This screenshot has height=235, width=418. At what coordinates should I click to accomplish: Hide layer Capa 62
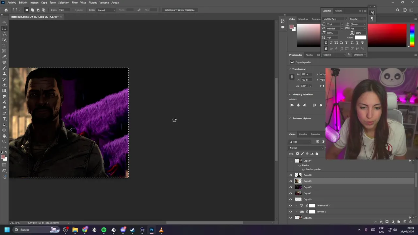click(x=291, y=193)
